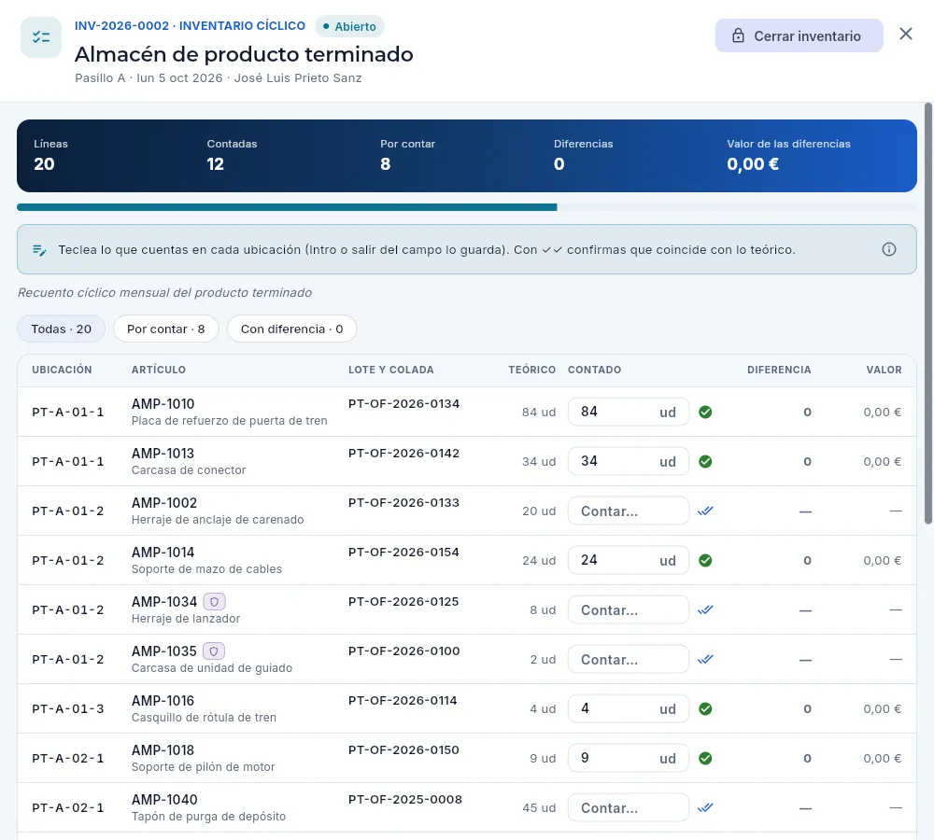Confirm theoretical count for AMP-1035
Image resolution: width=934 pixels, height=840 pixels.
point(705,659)
